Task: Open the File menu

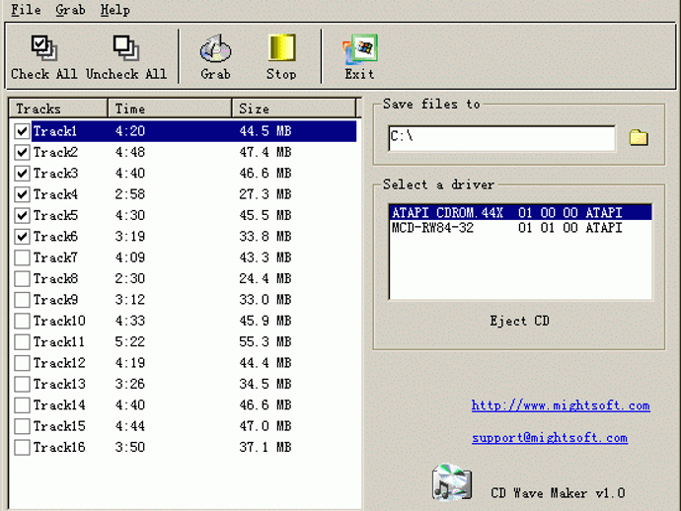Action: pos(26,10)
